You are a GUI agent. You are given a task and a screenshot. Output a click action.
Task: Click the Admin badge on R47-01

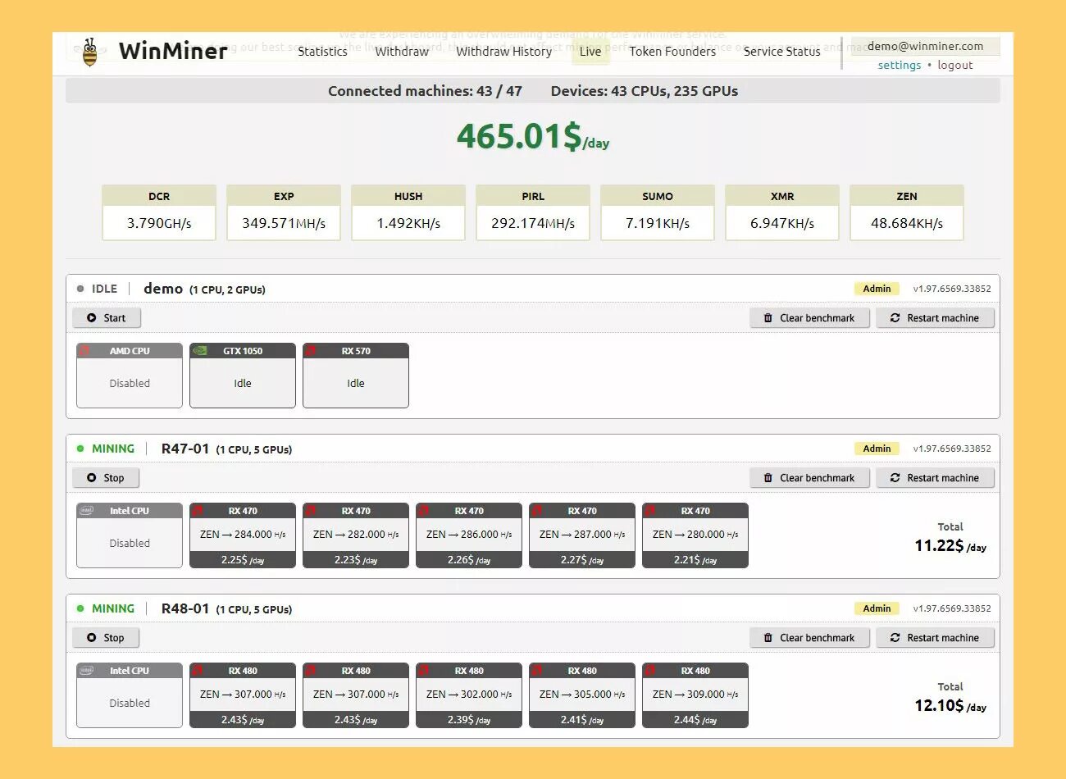(x=877, y=449)
